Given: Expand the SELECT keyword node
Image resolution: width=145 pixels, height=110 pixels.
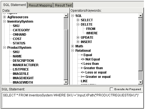Looking at the screenshot, I should tap(78, 20).
